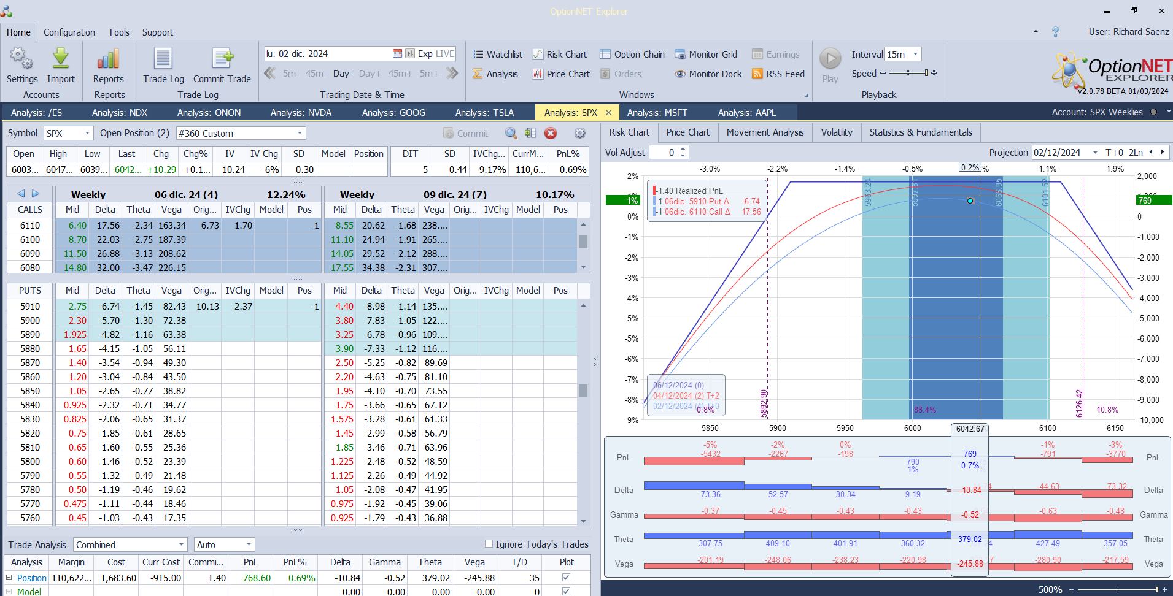Collapse the ribbon with the up arrow
1173x596 pixels.
tap(1036, 31)
